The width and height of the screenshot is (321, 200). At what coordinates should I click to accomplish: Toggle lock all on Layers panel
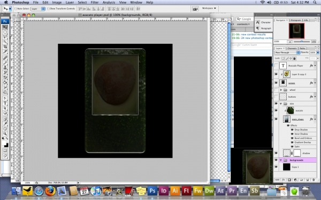[294, 58]
